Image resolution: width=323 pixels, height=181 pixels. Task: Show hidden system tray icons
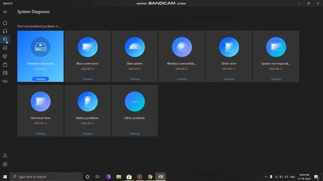[x=266, y=177]
